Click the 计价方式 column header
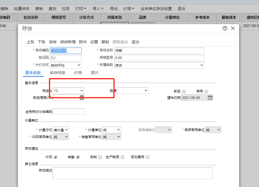This screenshot has height=187, width=259. (87, 18)
